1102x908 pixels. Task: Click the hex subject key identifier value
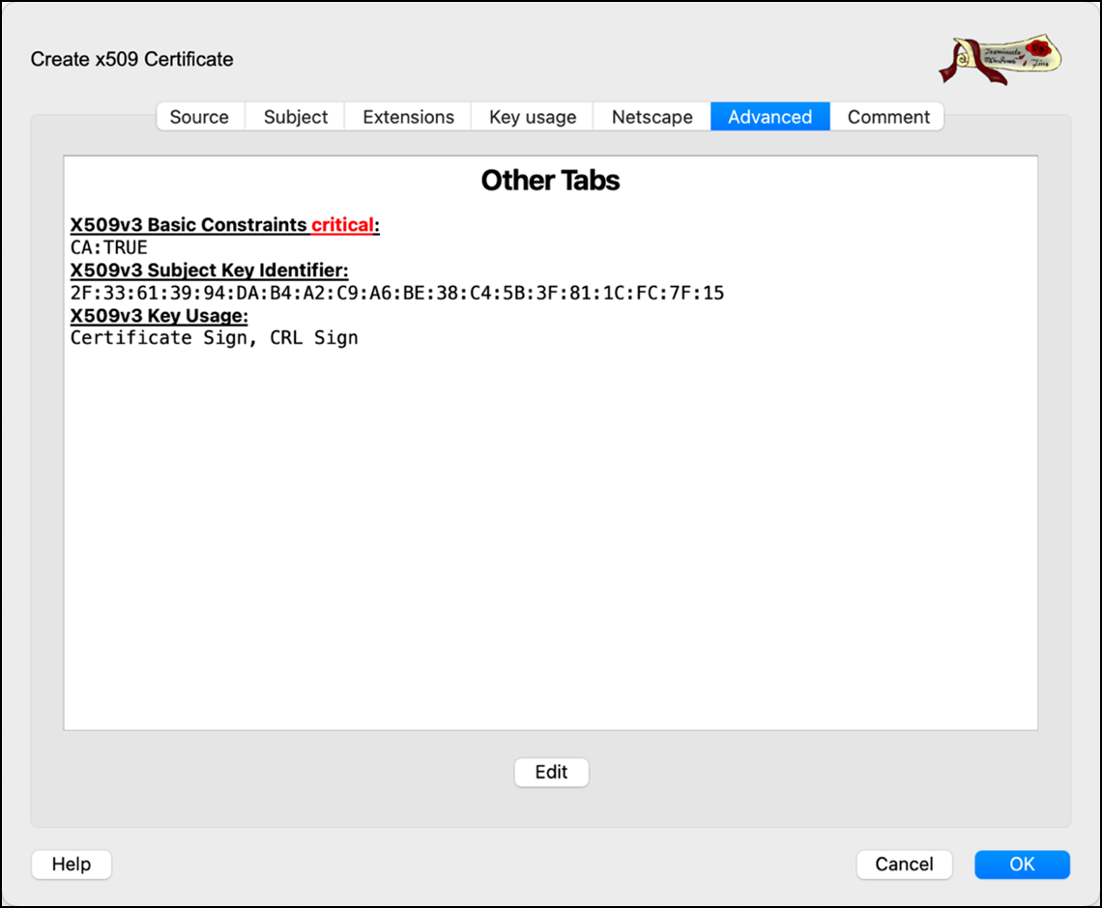(396, 294)
